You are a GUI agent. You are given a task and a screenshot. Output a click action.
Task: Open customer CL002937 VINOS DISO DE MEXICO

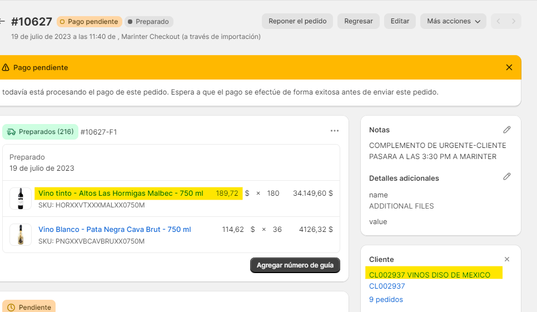430,275
